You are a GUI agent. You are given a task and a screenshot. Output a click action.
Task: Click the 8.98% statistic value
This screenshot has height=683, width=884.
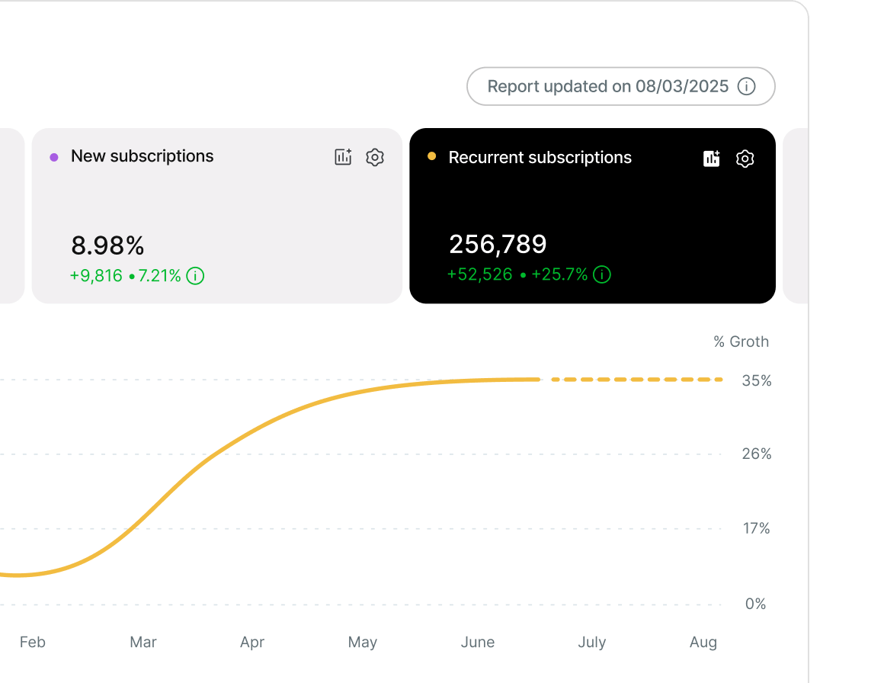[x=107, y=245]
